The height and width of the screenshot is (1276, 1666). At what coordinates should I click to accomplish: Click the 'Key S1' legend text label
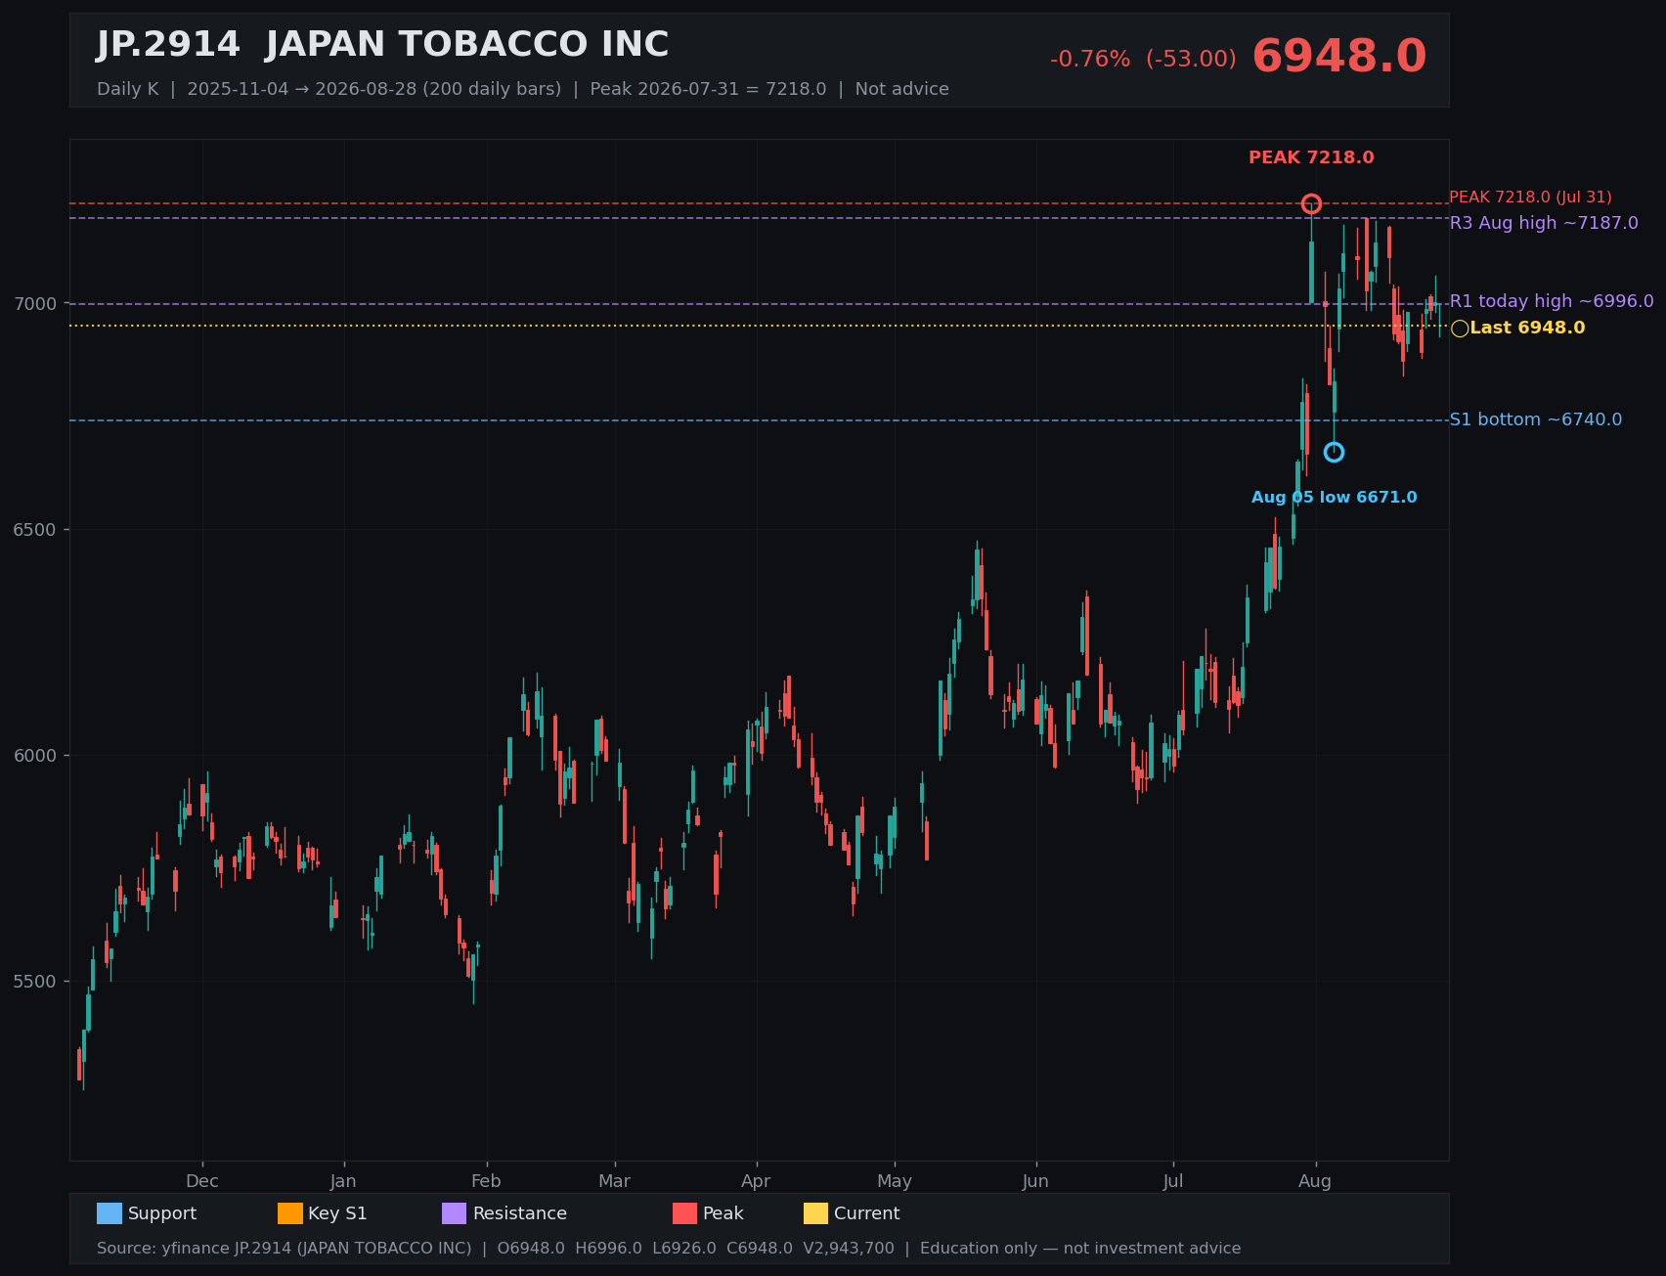[x=337, y=1213]
